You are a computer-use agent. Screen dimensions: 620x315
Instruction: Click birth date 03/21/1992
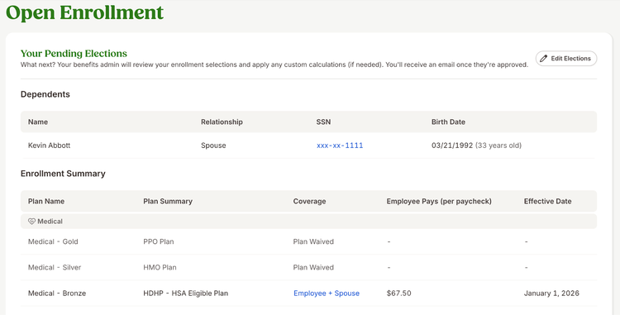tap(452, 146)
